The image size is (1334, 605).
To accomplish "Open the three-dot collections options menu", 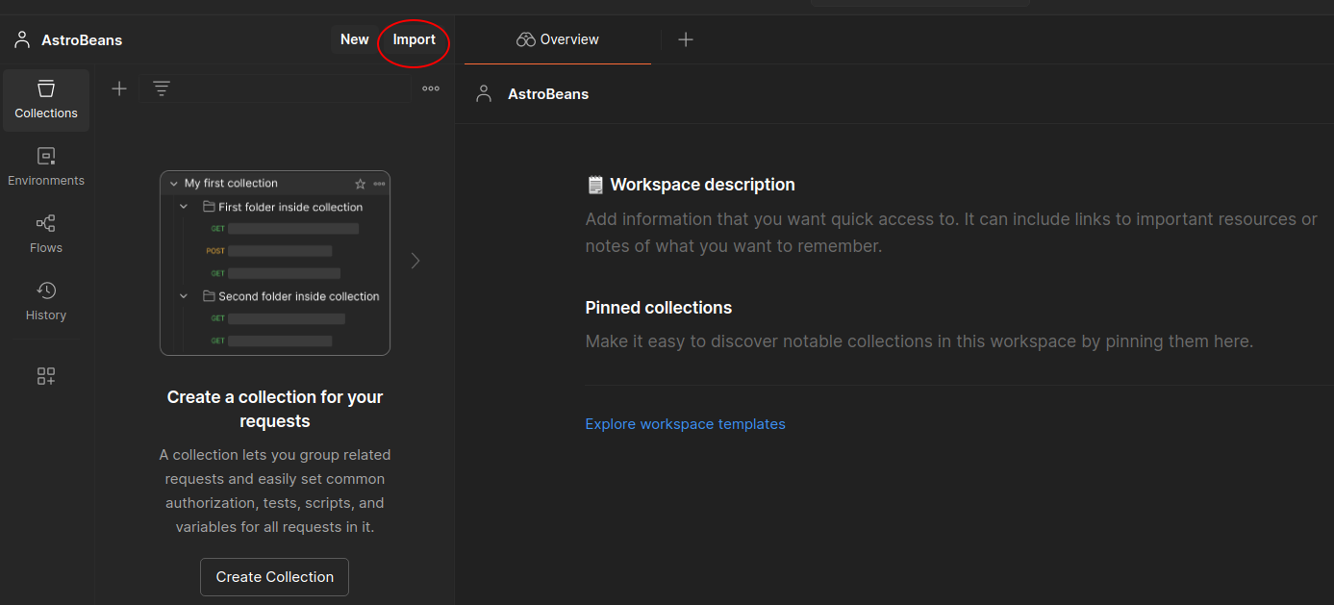I will coord(431,88).
